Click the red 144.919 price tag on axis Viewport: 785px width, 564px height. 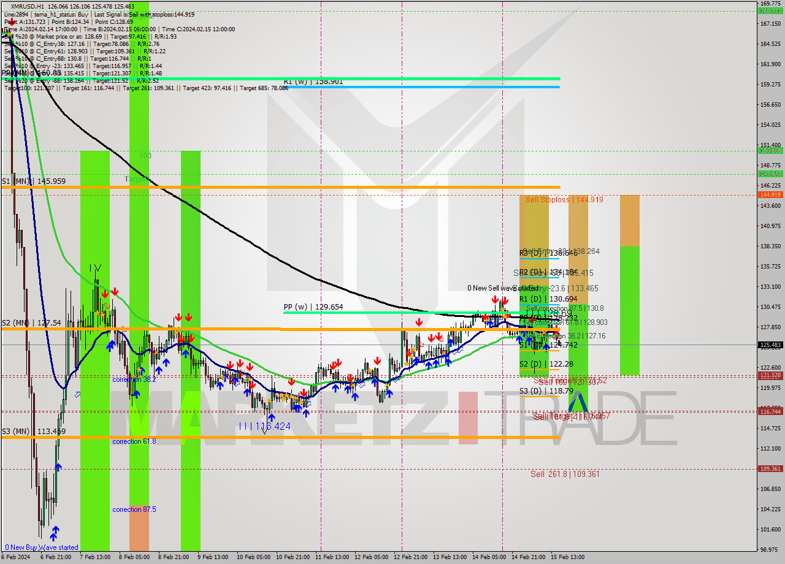tap(770, 194)
